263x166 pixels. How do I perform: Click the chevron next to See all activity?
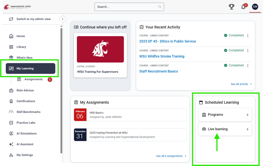[251, 84]
